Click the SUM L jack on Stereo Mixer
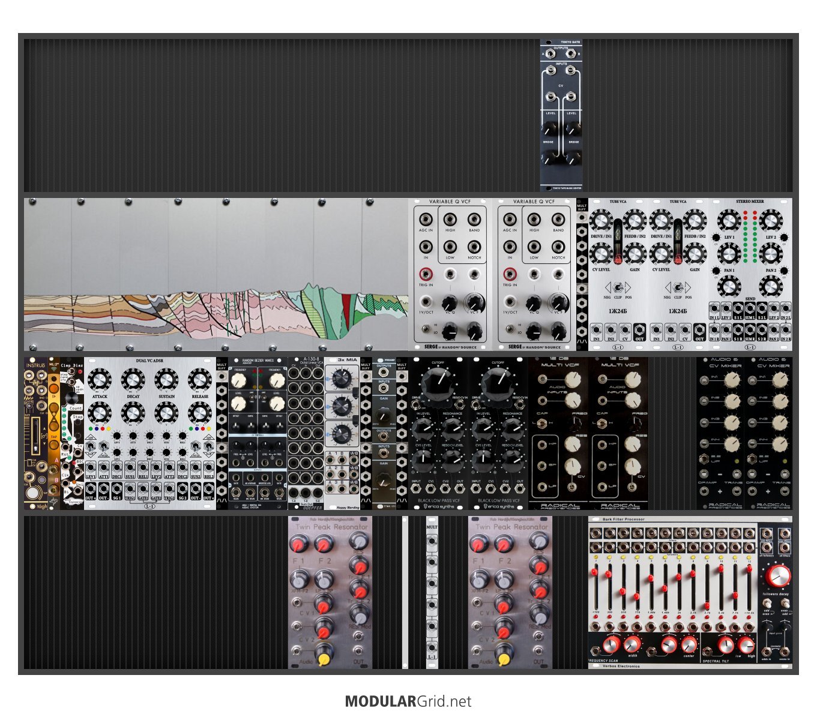Image resolution: width=817 pixels, height=714 pixels. 750,309
